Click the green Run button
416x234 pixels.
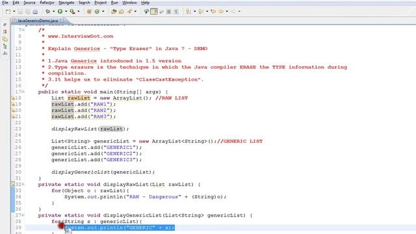(x=60, y=12)
